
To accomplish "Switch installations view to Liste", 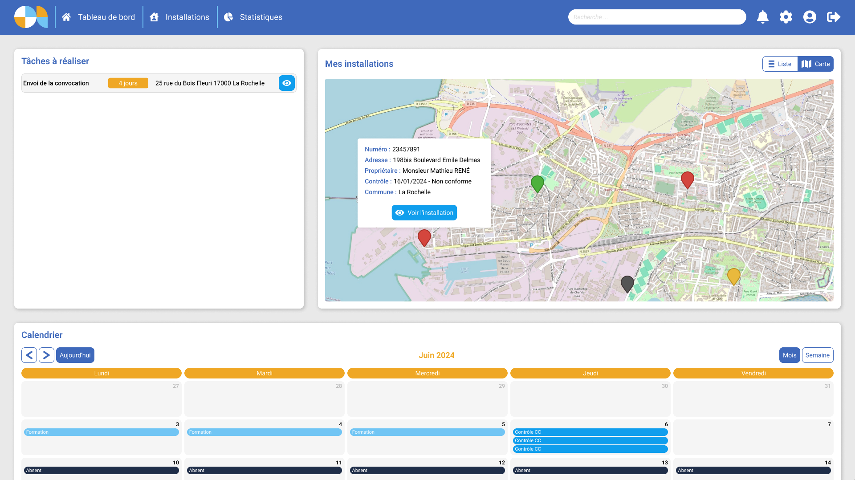I will pyautogui.click(x=780, y=64).
